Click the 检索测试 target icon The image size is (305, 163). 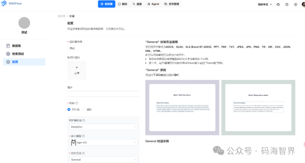pyautogui.click(x=8, y=54)
